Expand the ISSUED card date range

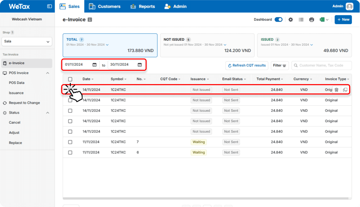(x=311, y=45)
